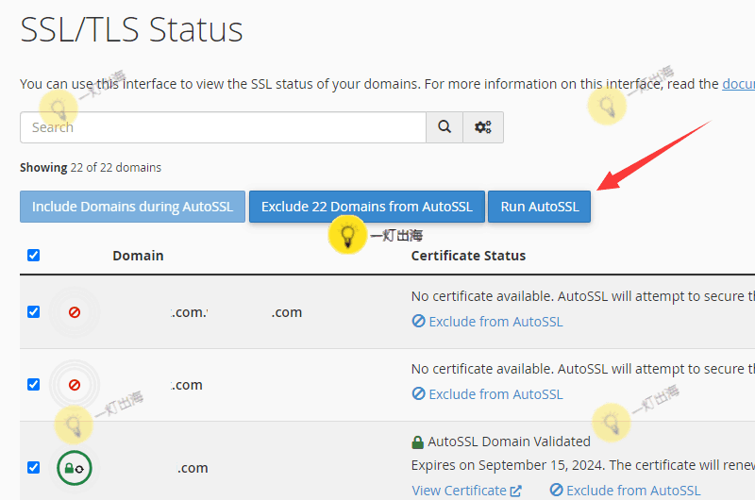This screenshot has width=755, height=500.
Task: Click the red no-certificate icon in the second row
Action: (x=75, y=385)
